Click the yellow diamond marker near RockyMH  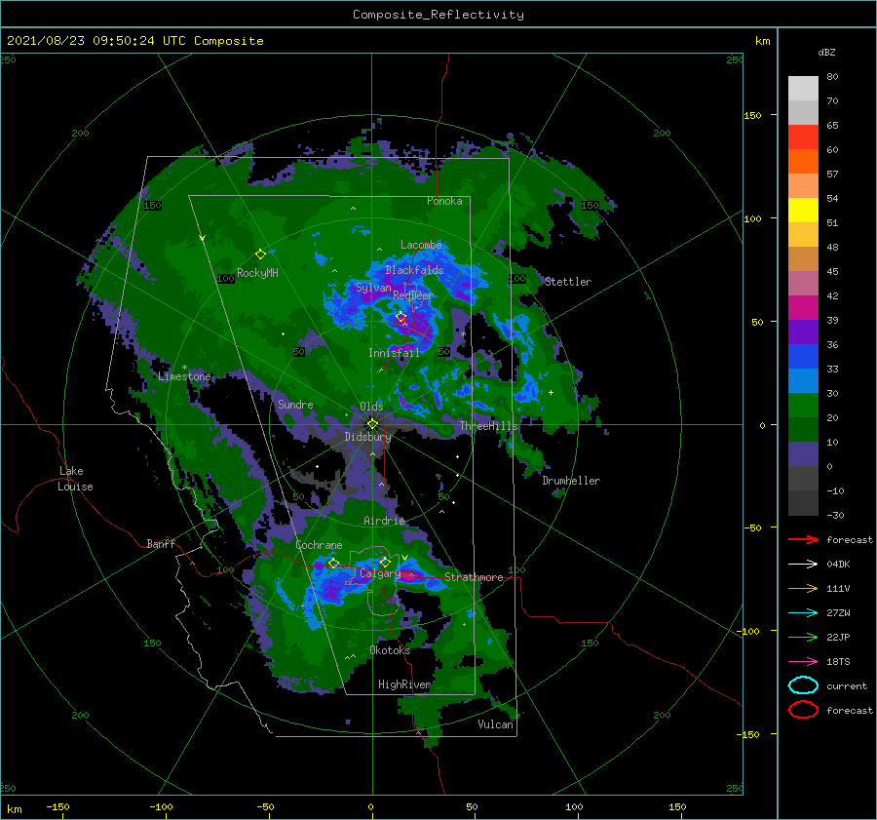pyautogui.click(x=260, y=254)
